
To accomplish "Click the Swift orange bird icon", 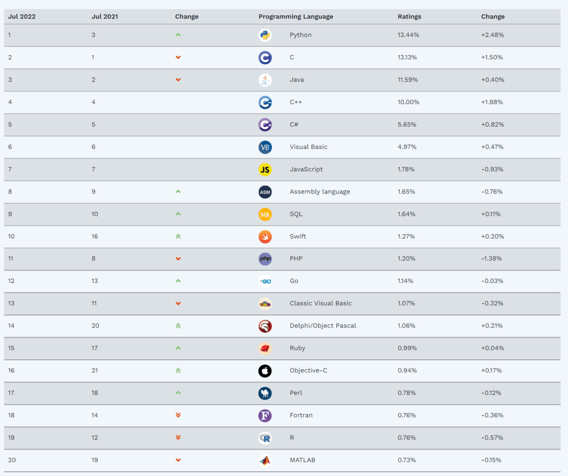I will point(265,237).
